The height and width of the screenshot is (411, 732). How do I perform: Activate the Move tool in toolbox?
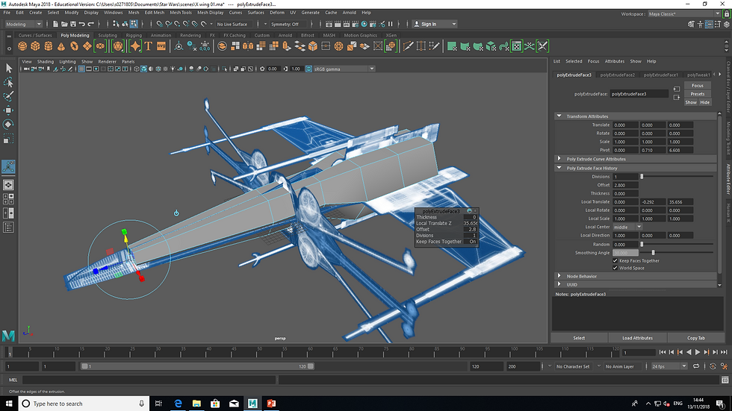click(x=8, y=110)
